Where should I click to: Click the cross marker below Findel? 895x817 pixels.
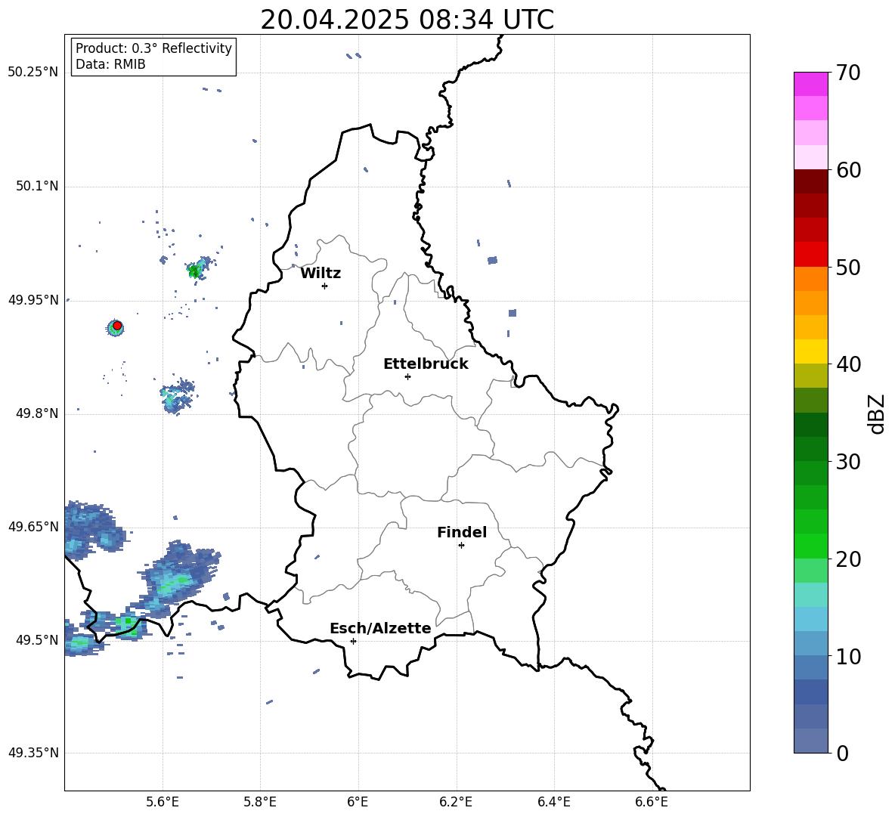tap(461, 545)
